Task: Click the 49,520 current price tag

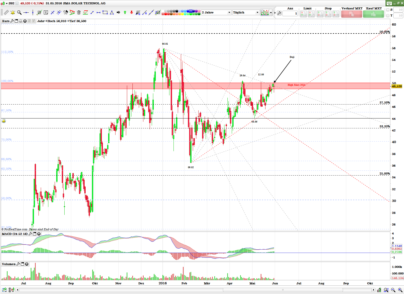Action: (x=397, y=87)
